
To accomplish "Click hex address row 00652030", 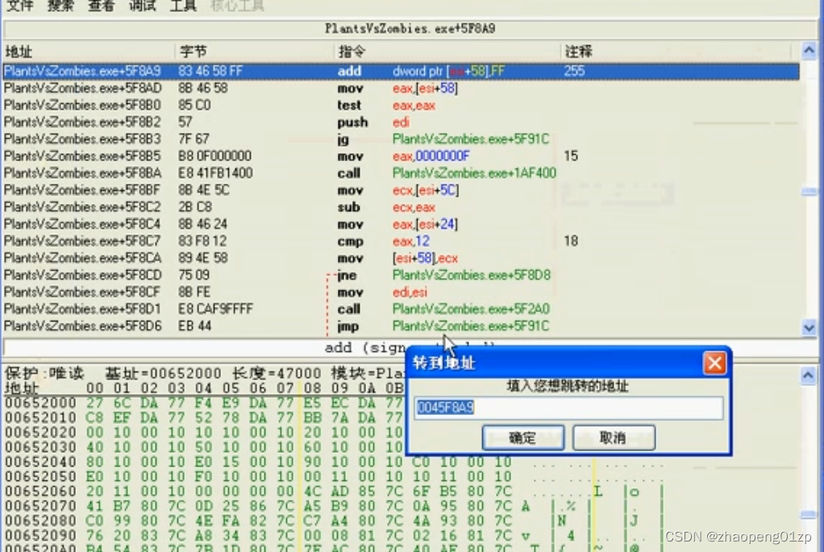I will coord(40,447).
